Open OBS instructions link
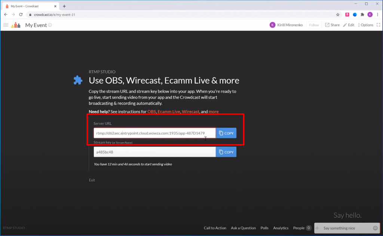Screen dimensions: 383x236 tap(151, 112)
